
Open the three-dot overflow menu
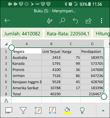pyautogui.click(x=101, y=20)
